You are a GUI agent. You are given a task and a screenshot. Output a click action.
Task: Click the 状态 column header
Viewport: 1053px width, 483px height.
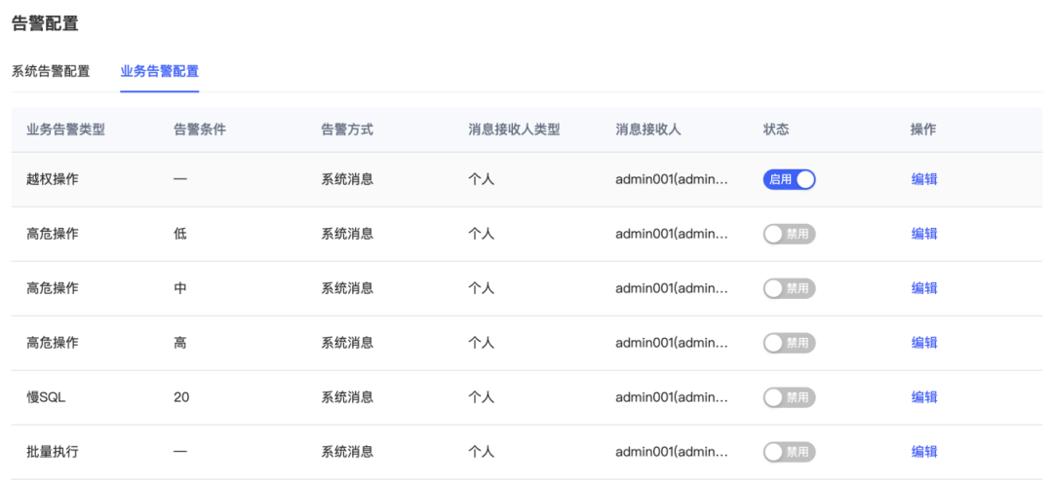(776, 130)
